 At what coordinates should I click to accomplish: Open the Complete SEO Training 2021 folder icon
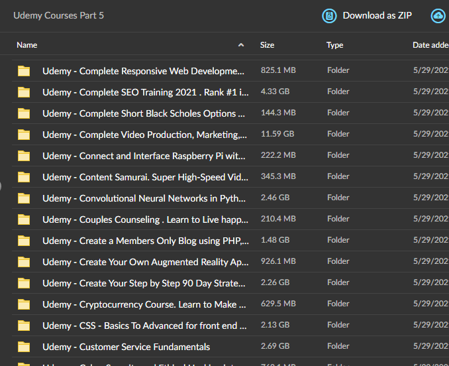[24, 92]
